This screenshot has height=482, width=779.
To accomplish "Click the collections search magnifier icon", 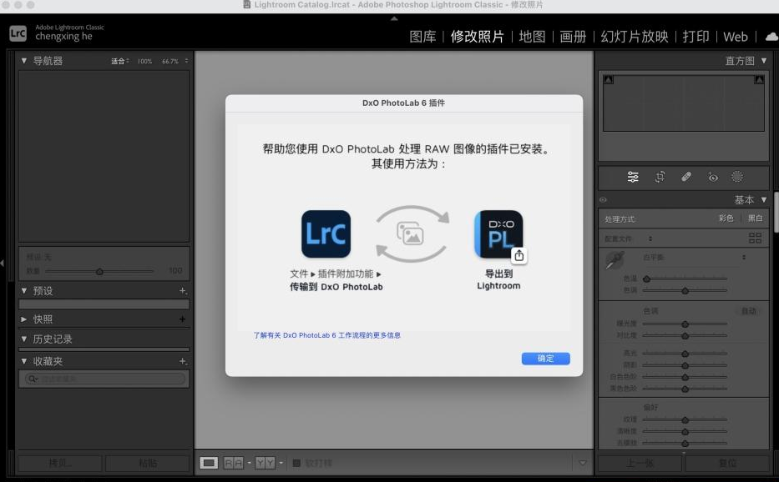I will [x=33, y=379].
